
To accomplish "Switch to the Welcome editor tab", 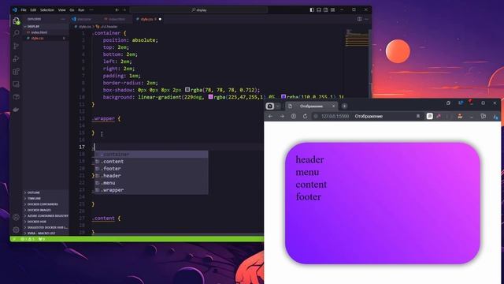I will pyautogui.click(x=84, y=19).
